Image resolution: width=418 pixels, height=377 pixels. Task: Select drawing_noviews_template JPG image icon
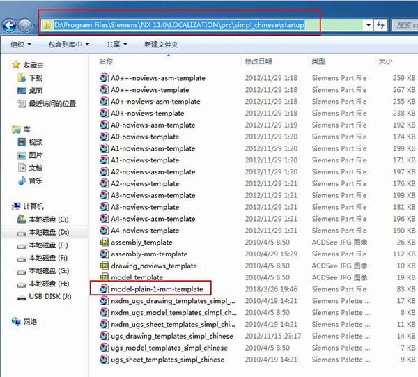[104, 266]
